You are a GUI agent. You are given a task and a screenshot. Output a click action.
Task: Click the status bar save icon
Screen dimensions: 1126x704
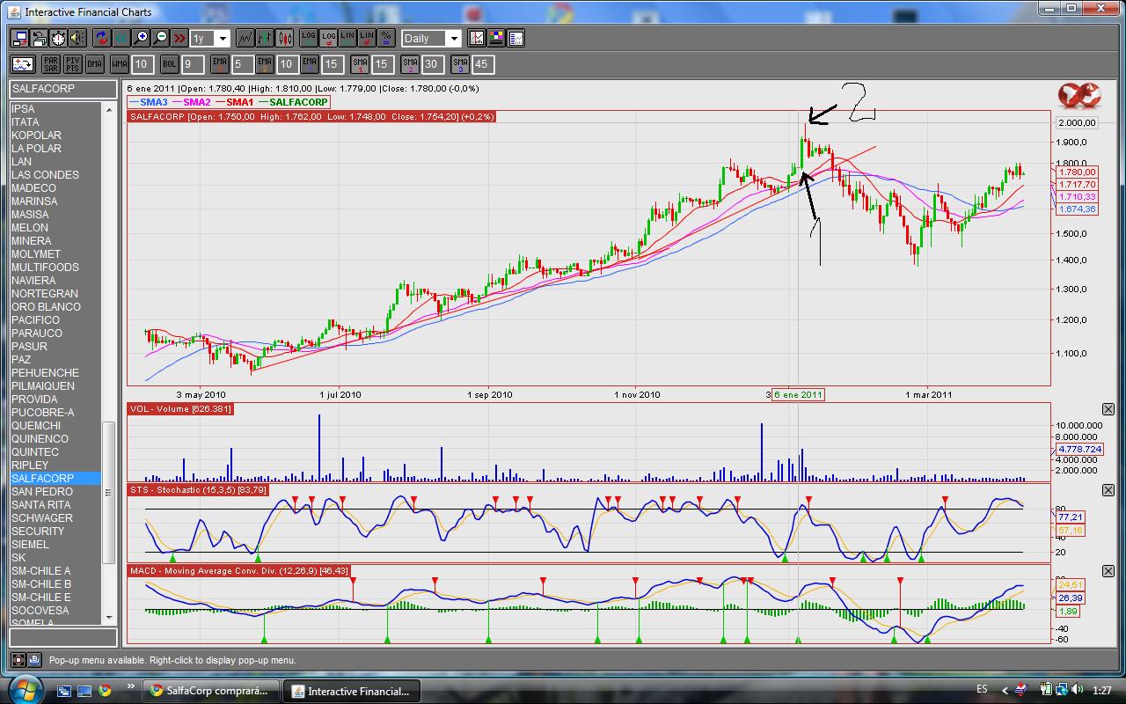33,659
